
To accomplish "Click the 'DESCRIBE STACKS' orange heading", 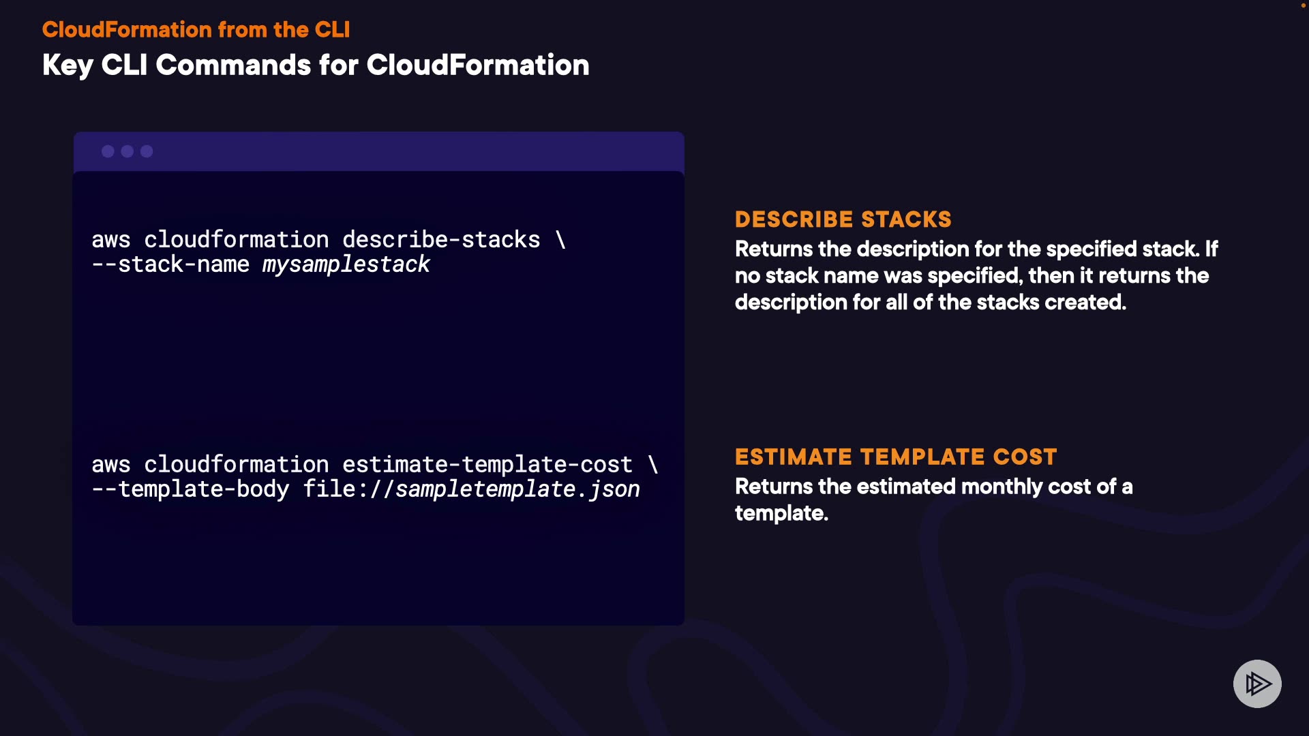I will [x=843, y=219].
